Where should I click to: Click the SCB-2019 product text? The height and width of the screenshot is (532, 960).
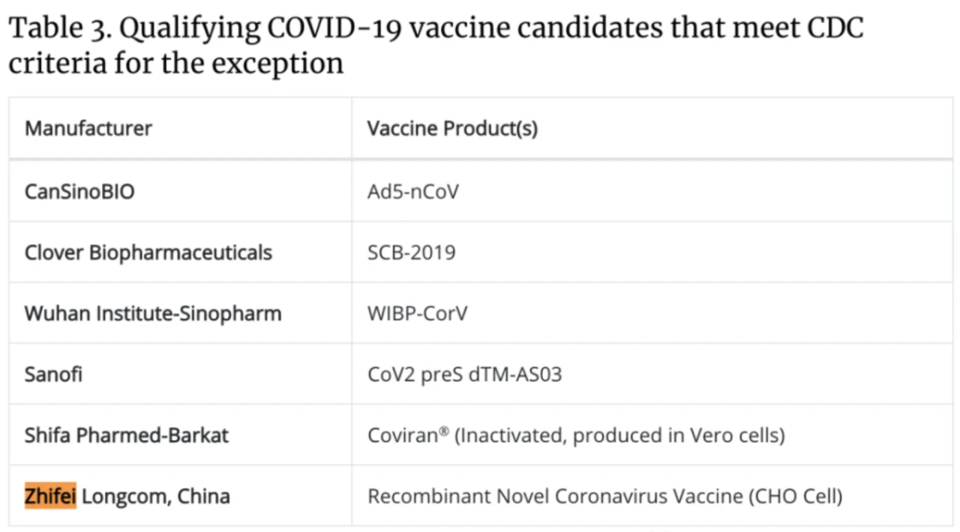[411, 253]
